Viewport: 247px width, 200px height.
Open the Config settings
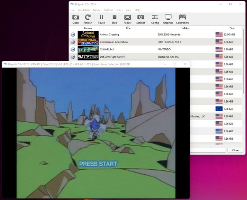coord(155,19)
